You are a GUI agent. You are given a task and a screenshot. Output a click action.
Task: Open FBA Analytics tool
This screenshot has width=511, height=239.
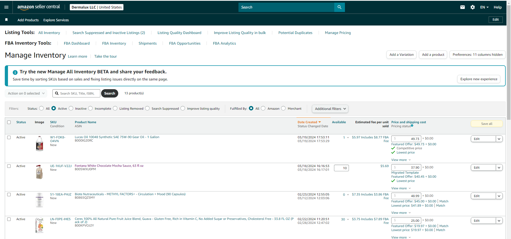[224, 43]
